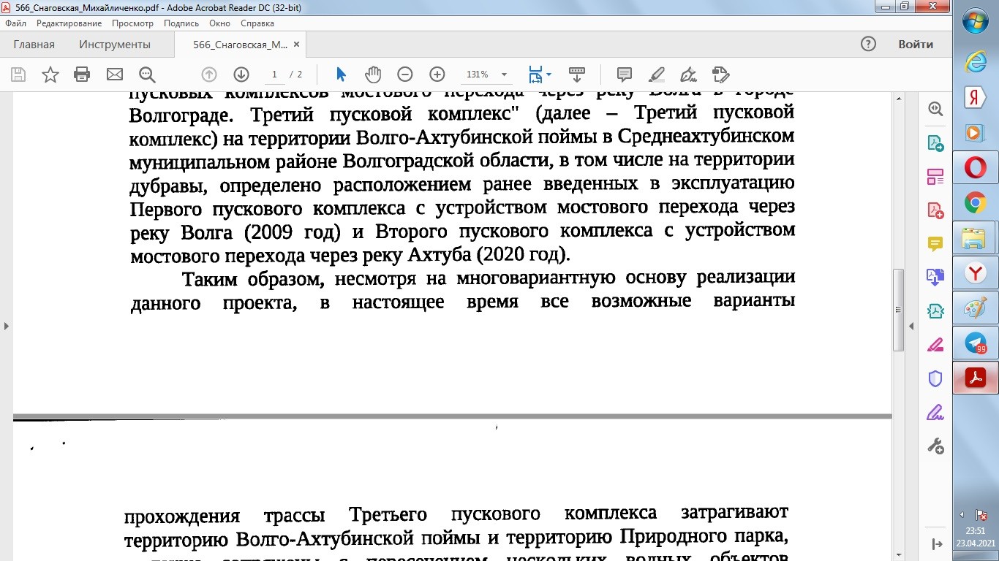Go to the next page arrow
The image size is (999, 561).
[241, 75]
